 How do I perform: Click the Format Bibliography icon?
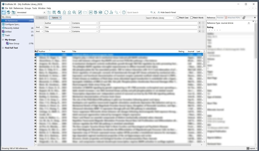pyautogui.click(x=95, y=12)
